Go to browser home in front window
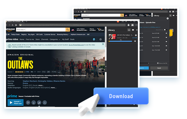187x119 pixels. [x=16, y=25]
